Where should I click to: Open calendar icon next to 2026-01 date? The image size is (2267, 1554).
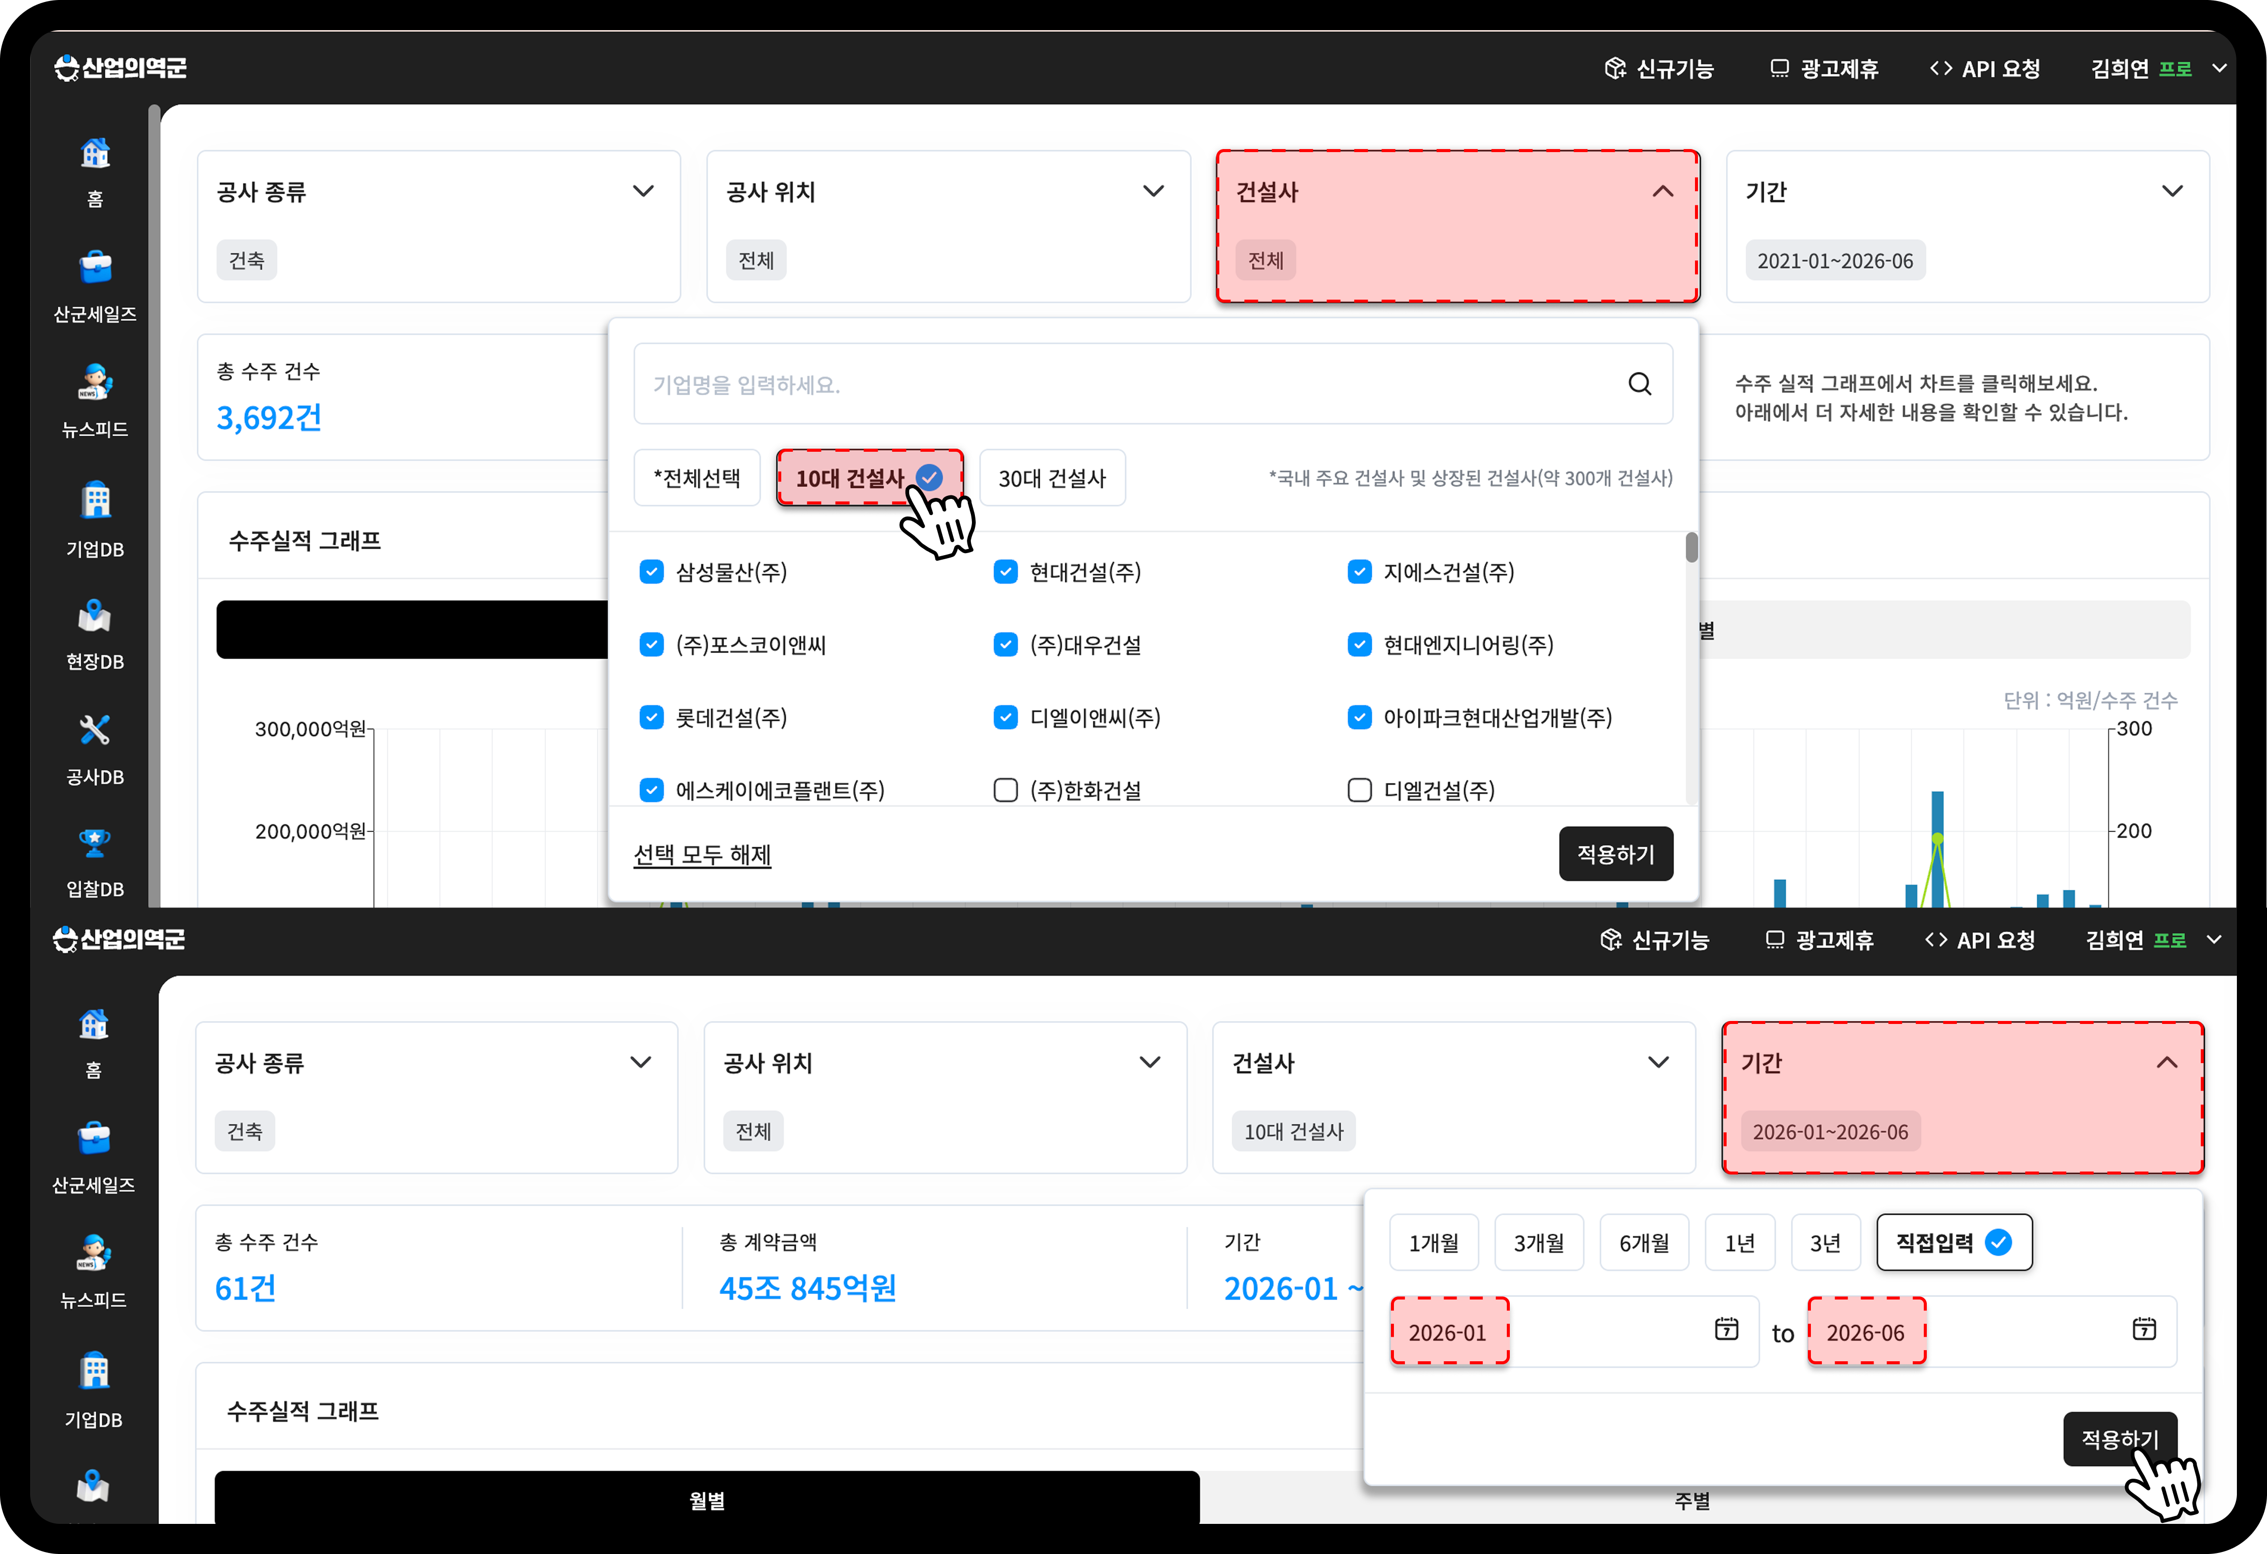point(1727,1329)
